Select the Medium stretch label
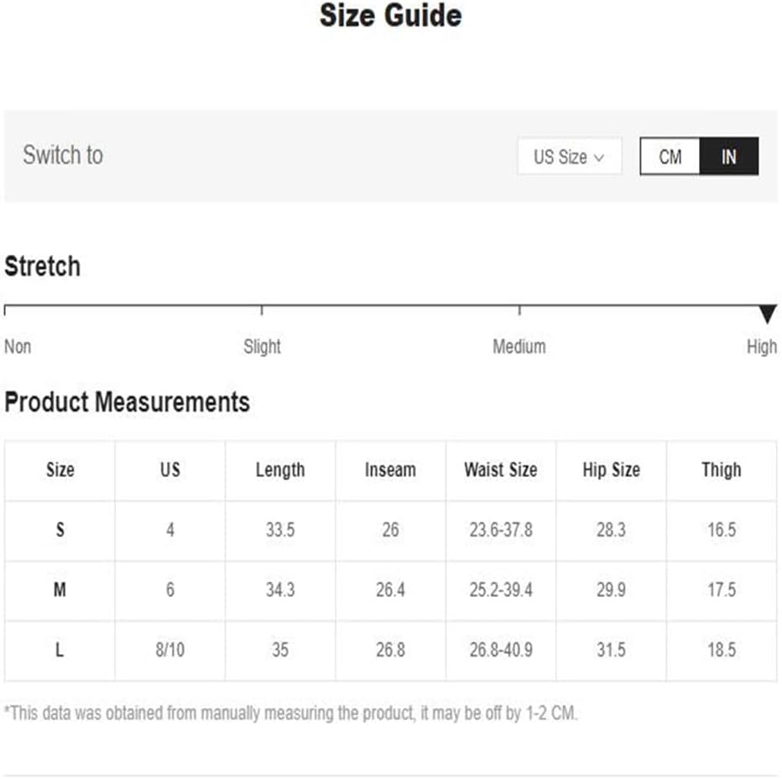 (519, 346)
